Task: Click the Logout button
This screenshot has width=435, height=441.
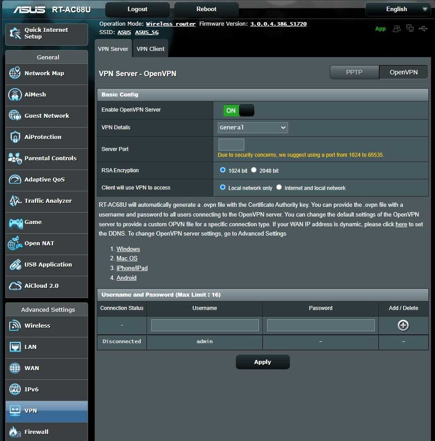Action: pos(138,9)
